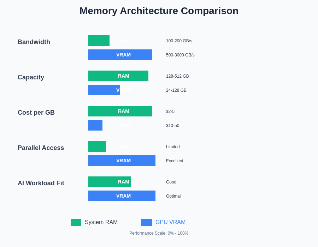
Task: Click the green Bandwidth RAM bar
Action: click(x=99, y=41)
